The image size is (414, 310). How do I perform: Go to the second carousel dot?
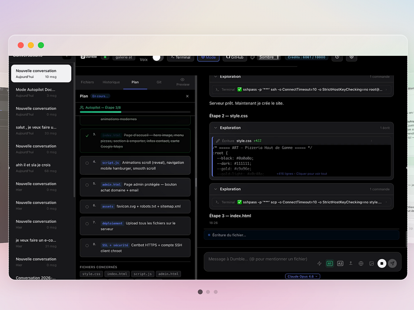point(208,292)
